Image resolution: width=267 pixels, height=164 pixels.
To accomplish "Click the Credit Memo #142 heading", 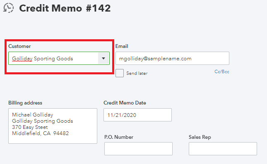I will point(65,8).
